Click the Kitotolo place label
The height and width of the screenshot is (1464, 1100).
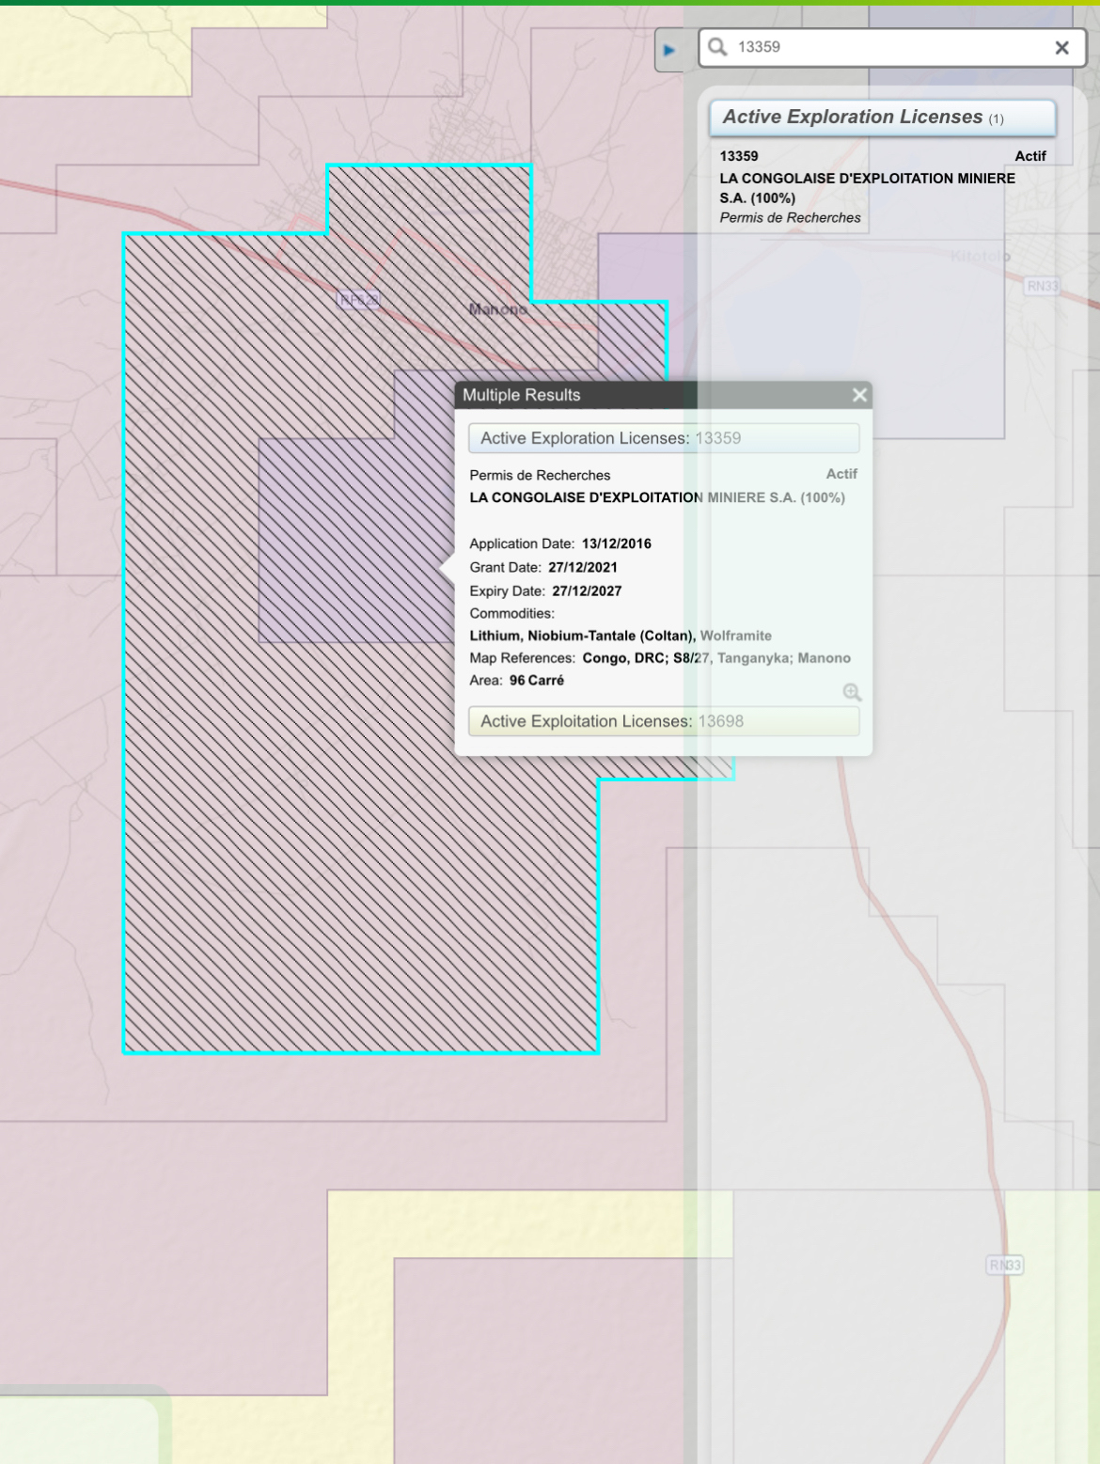click(x=980, y=257)
